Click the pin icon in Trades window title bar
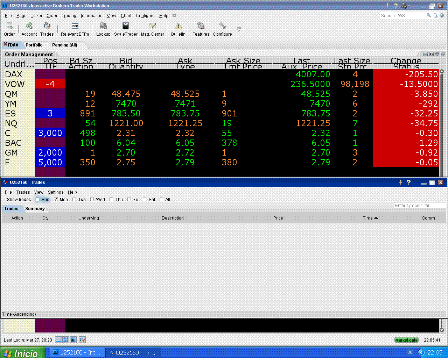Viewport: 448px width, 358px height. 401,182
